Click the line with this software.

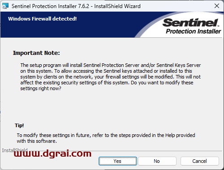37,141
